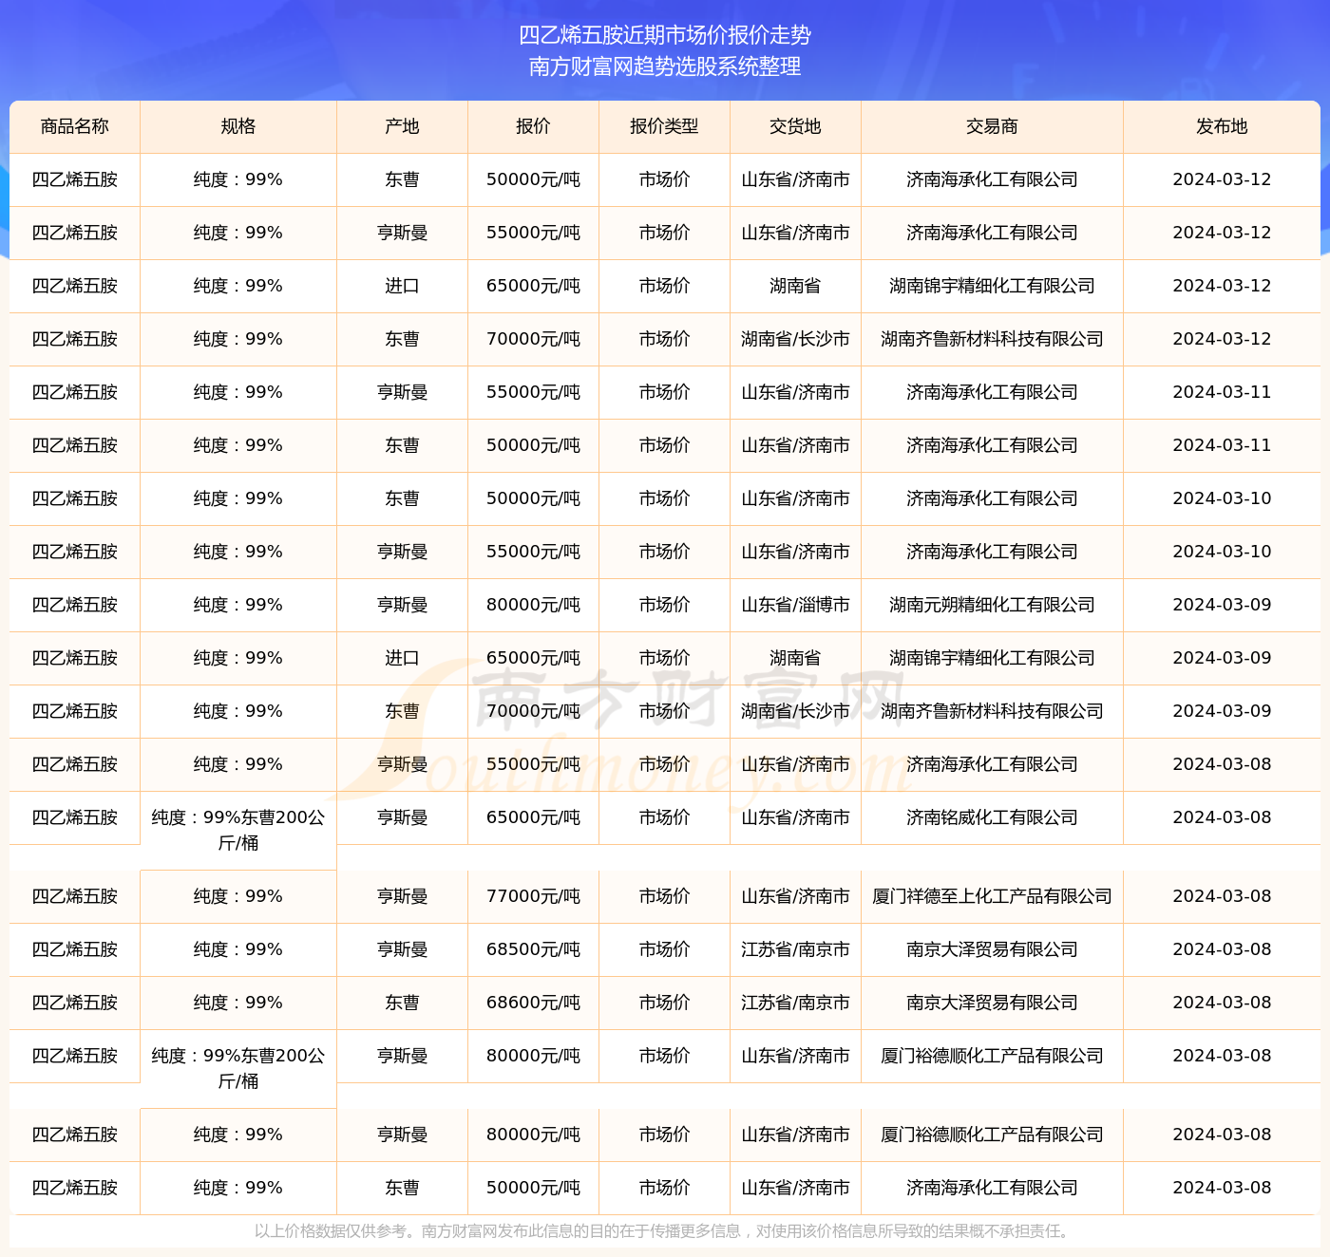Viewport: 1330px width, 1257px height.
Task: Click 亨斯曼 in the 68500元/吨 row
Action: (403, 949)
